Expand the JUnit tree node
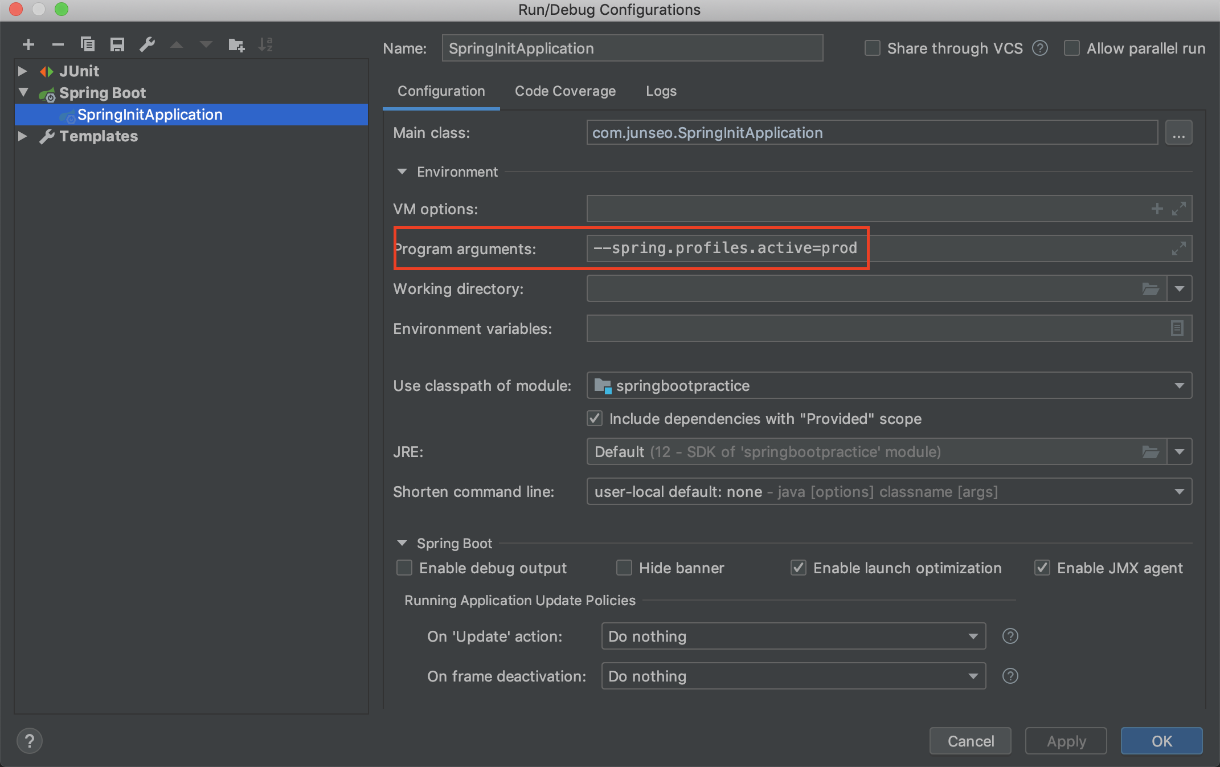The height and width of the screenshot is (767, 1220). tap(22, 71)
